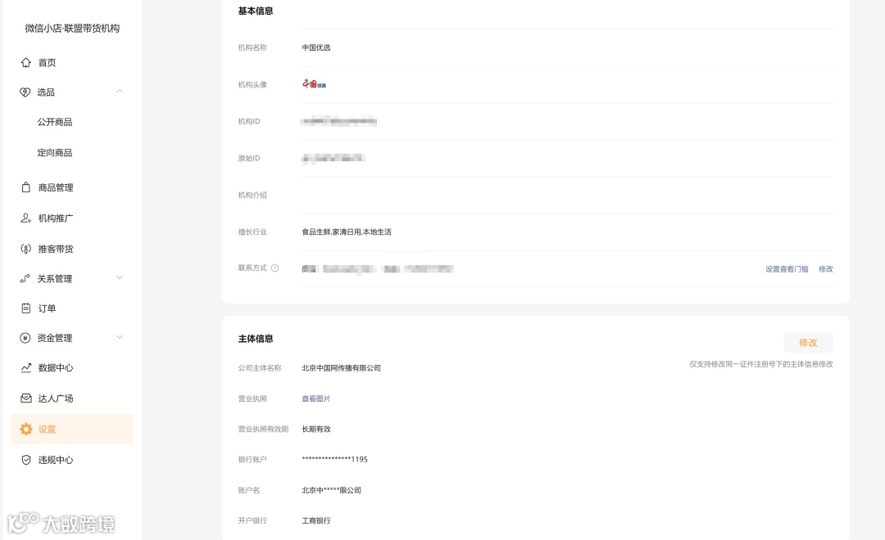885x540 pixels.
Task: Expand the 资金管理 menu
Action: click(x=120, y=337)
